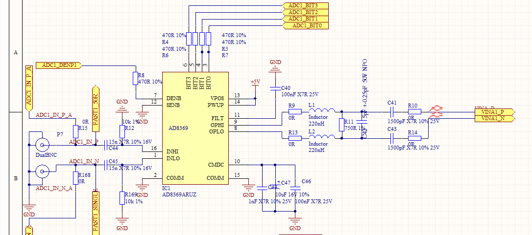Screen dimensions: 532x235
Task: Click the GND symbol below resistor R169
Action: pyautogui.click(x=122, y=223)
